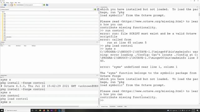Click the Paste clipboard toolbar icon
The width and height of the screenshot is (200, 112).
click(x=12, y=5)
